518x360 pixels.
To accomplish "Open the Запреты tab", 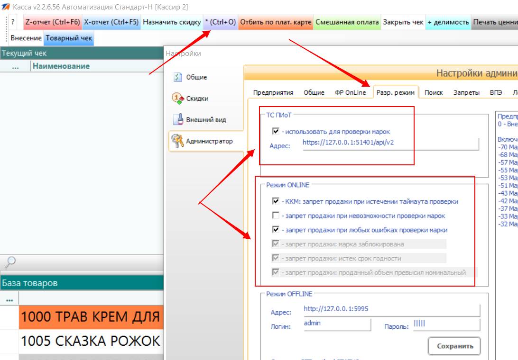I will 466,93.
